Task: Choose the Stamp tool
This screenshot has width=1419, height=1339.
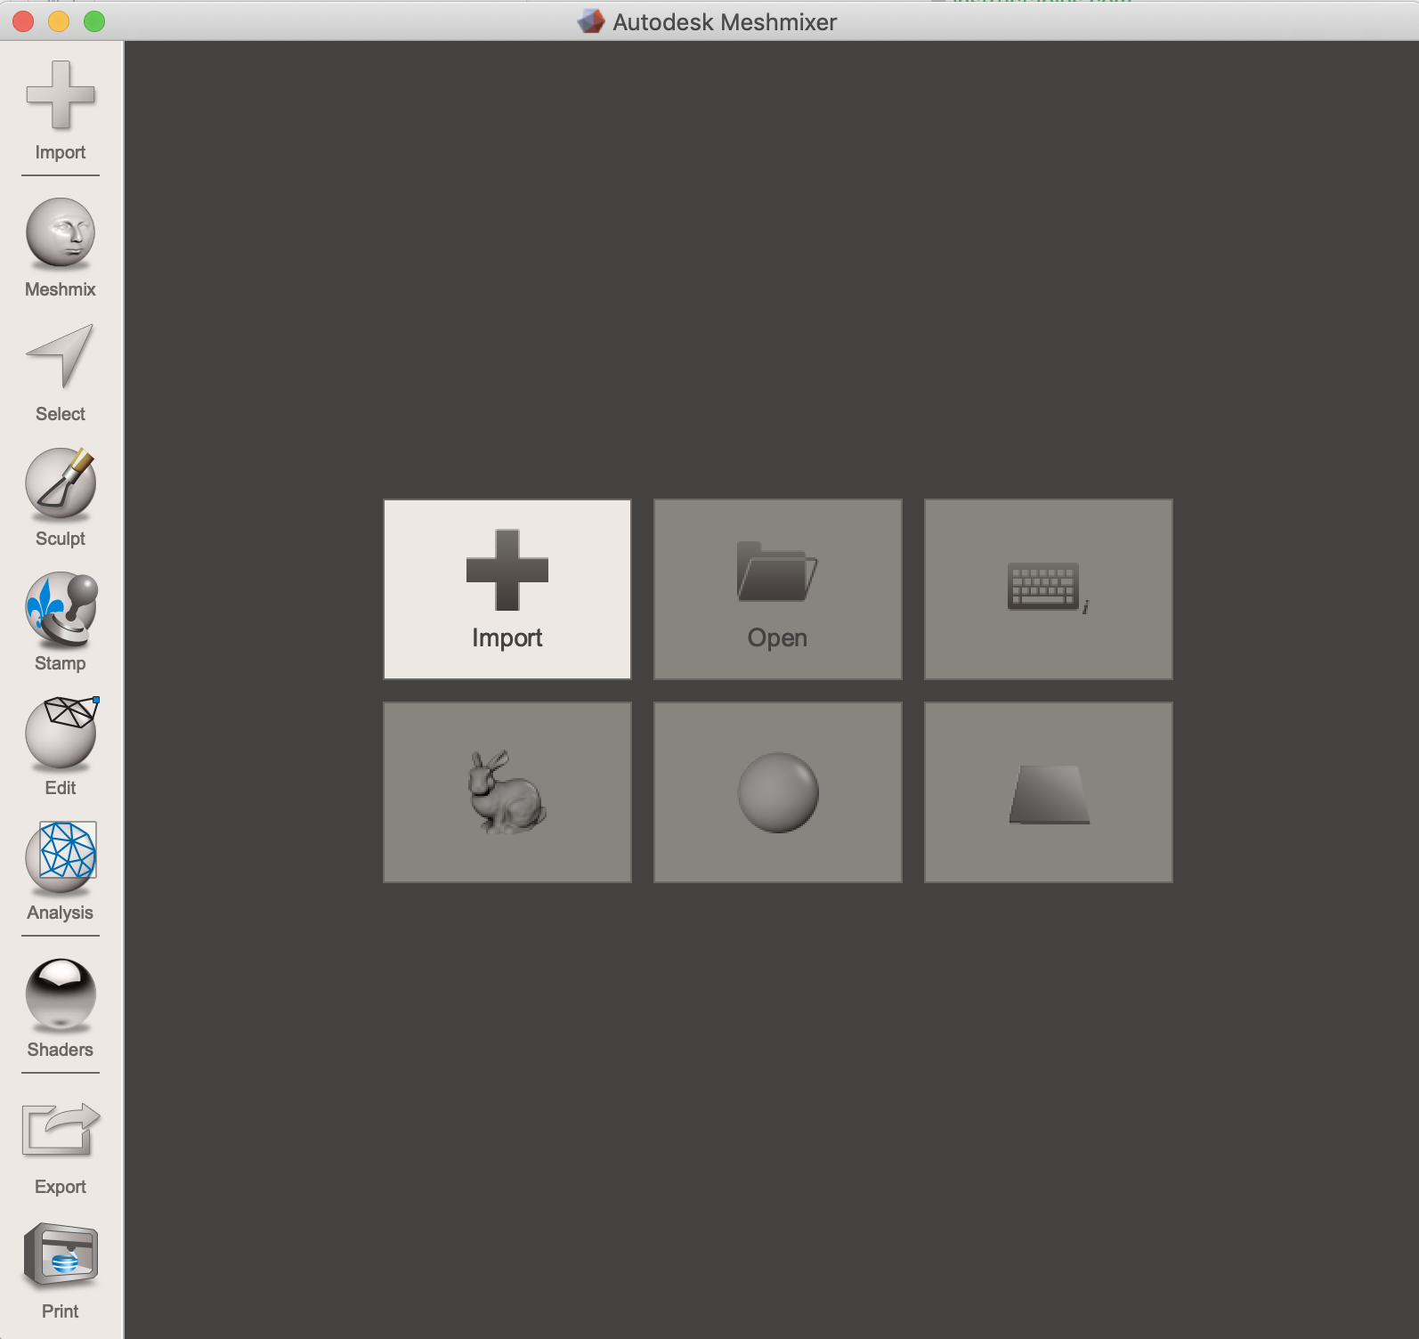Action: pyautogui.click(x=61, y=621)
